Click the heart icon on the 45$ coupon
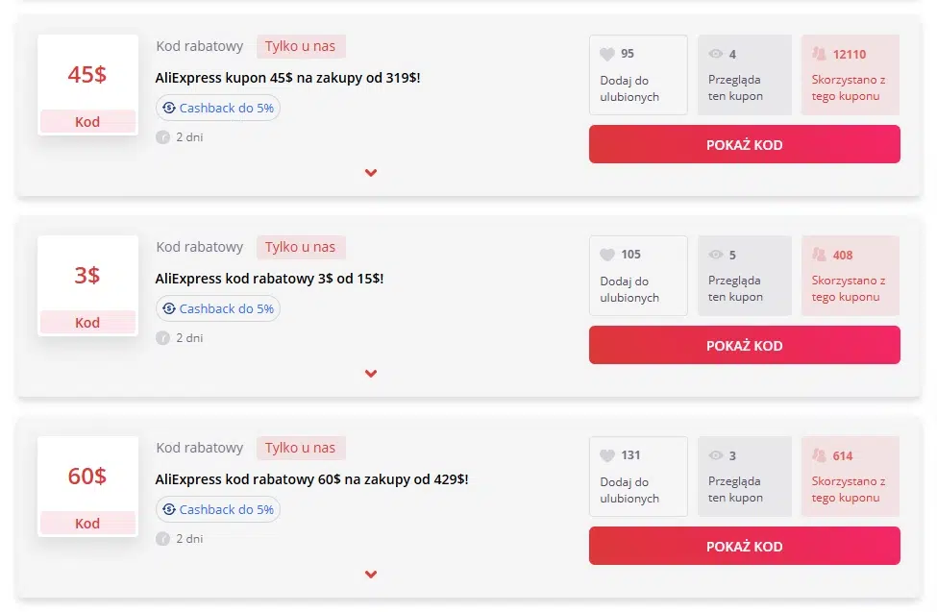Viewport: 937px width, 612px height. 606,53
